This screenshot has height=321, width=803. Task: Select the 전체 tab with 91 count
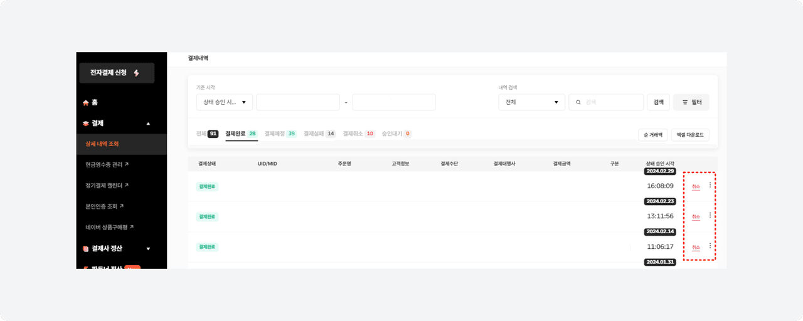pos(206,134)
